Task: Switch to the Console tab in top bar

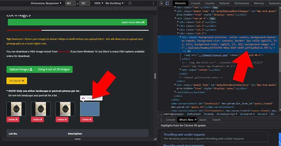Action: click(195, 3)
